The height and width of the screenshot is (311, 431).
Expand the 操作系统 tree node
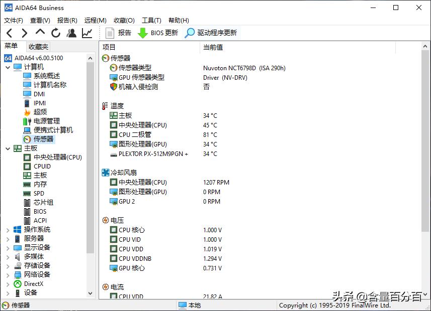pos(8,229)
